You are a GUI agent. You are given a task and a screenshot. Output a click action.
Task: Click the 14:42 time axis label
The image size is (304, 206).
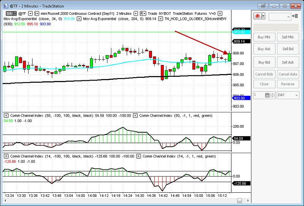pyautogui.click(x=163, y=195)
